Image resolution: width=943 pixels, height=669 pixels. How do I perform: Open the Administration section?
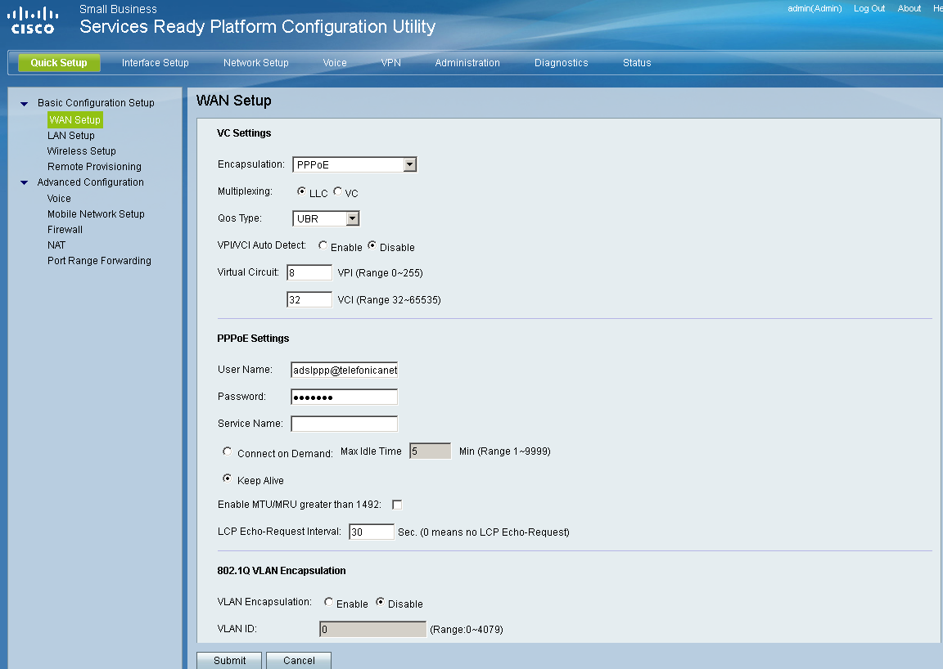467,62
